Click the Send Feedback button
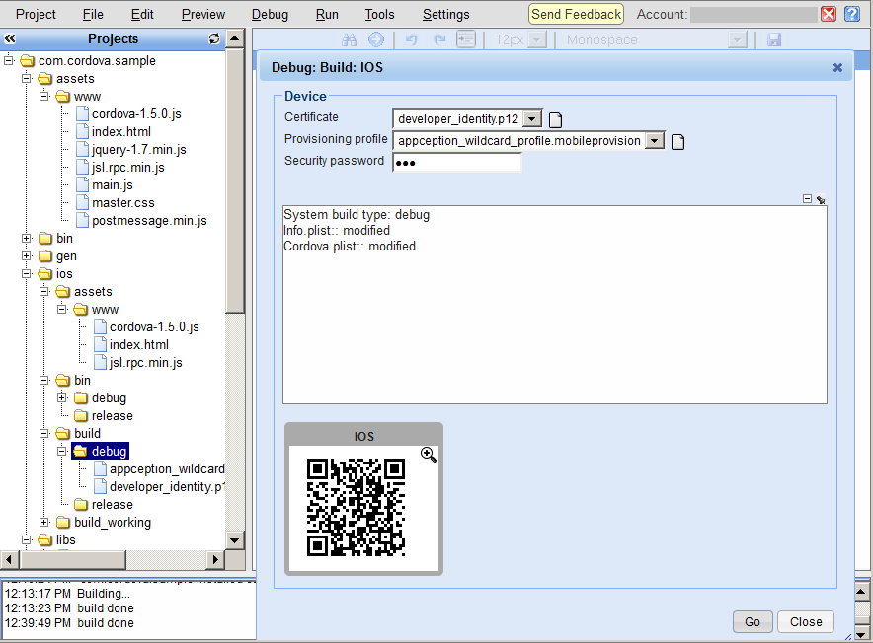Screen dimensions: 873x643 (x=577, y=14)
